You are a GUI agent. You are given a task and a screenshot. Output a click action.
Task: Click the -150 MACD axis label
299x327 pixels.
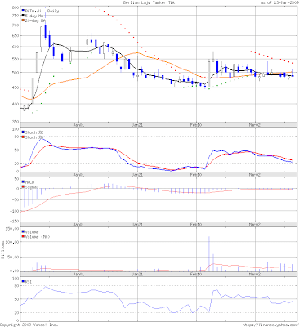click(15, 221)
